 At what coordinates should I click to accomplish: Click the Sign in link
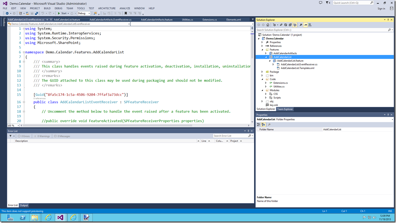[381, 9]
